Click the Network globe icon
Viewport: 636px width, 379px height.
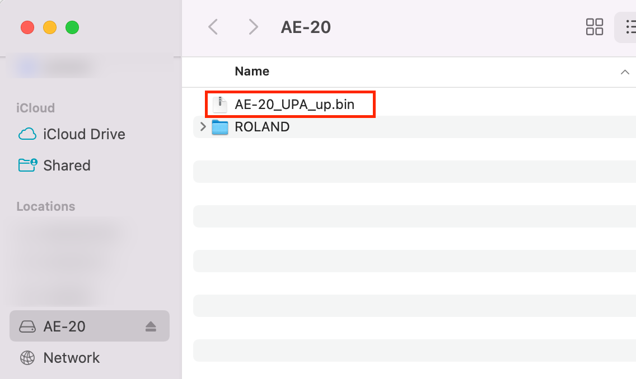point(27,358)
